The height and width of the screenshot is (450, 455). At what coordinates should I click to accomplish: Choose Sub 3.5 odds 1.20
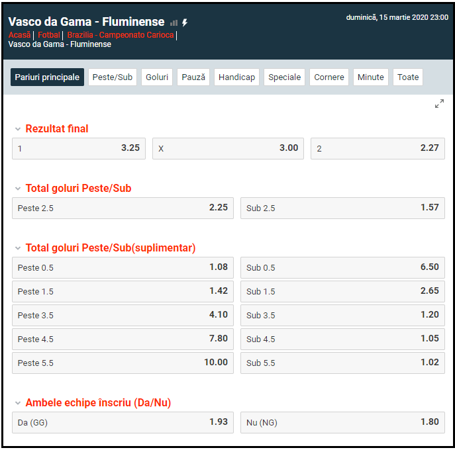point(342,315)
